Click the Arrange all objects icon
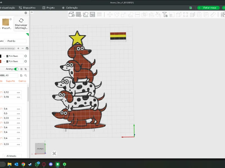This screenshot has height=168, width=225. click(x=92, y=15)
